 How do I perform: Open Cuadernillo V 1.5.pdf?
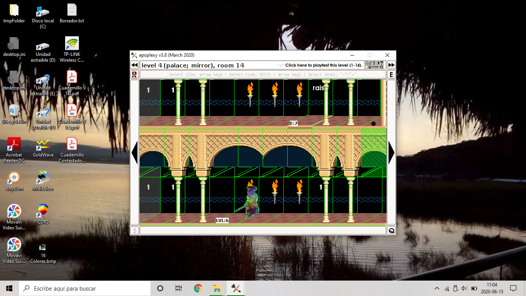click(x=72, y=117)
